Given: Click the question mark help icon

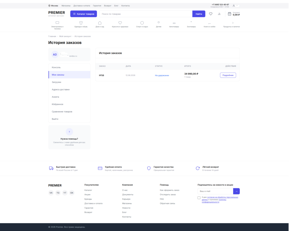Looking at the screenshot, I should point(69,132).
